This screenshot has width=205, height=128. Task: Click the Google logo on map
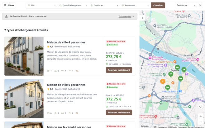click(145, 126)
